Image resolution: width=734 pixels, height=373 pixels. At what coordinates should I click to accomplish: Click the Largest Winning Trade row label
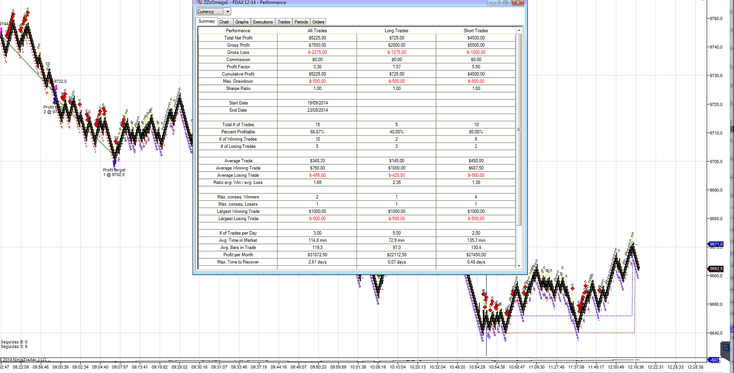[x=238, y=212]
